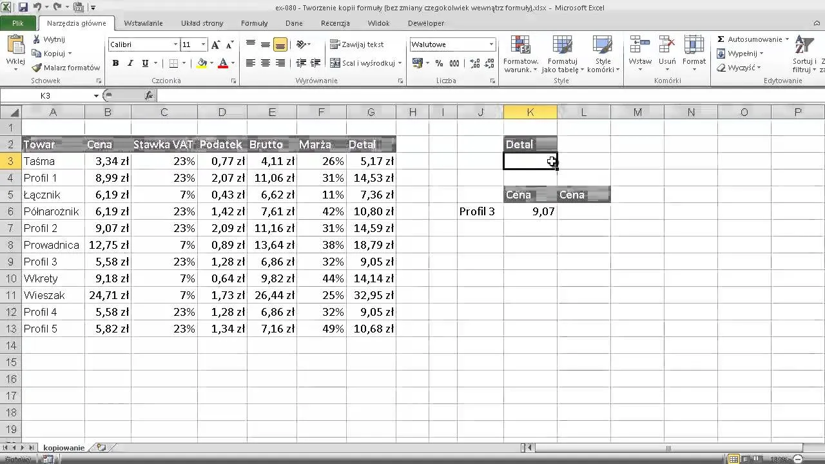Increase cell indent
The height and width of the screenshot is (464, 825).
315,63
